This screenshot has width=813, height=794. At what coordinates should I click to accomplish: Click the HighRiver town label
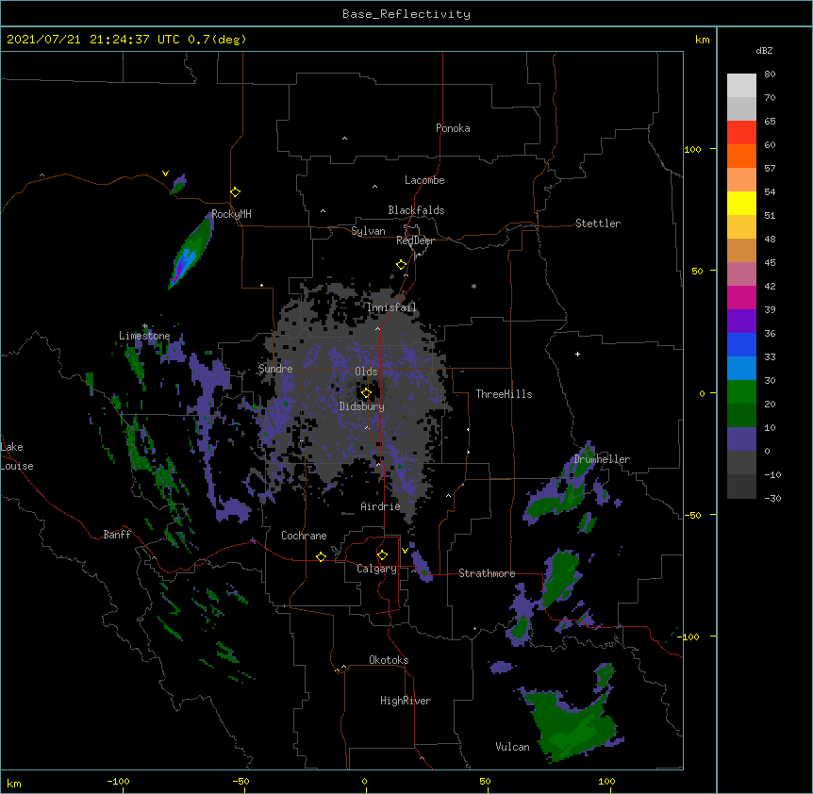coord(406,701)
